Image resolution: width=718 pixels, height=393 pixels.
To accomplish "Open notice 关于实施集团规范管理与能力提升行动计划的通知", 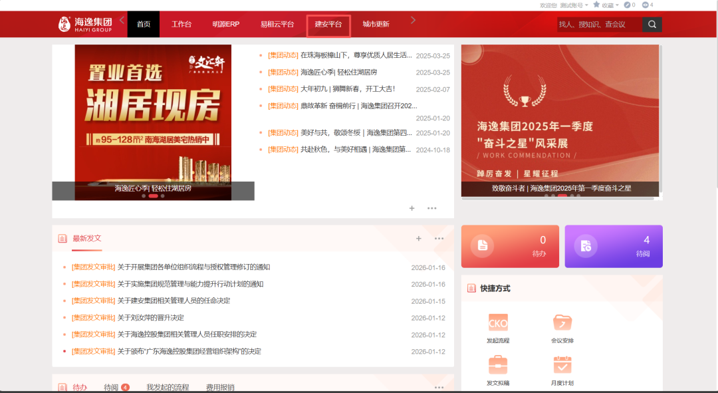I will (191, 284).
